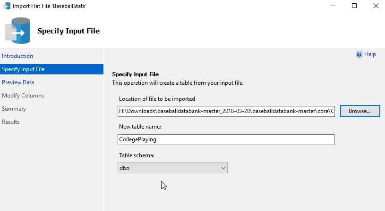This screenshot has height=211, width=385.
Task: Close the Import Flat File wizard
Action: point(375,6)
